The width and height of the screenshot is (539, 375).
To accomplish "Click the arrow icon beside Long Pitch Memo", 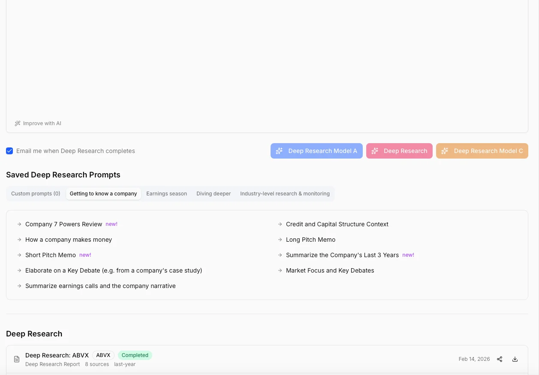I will click(280, 240).
